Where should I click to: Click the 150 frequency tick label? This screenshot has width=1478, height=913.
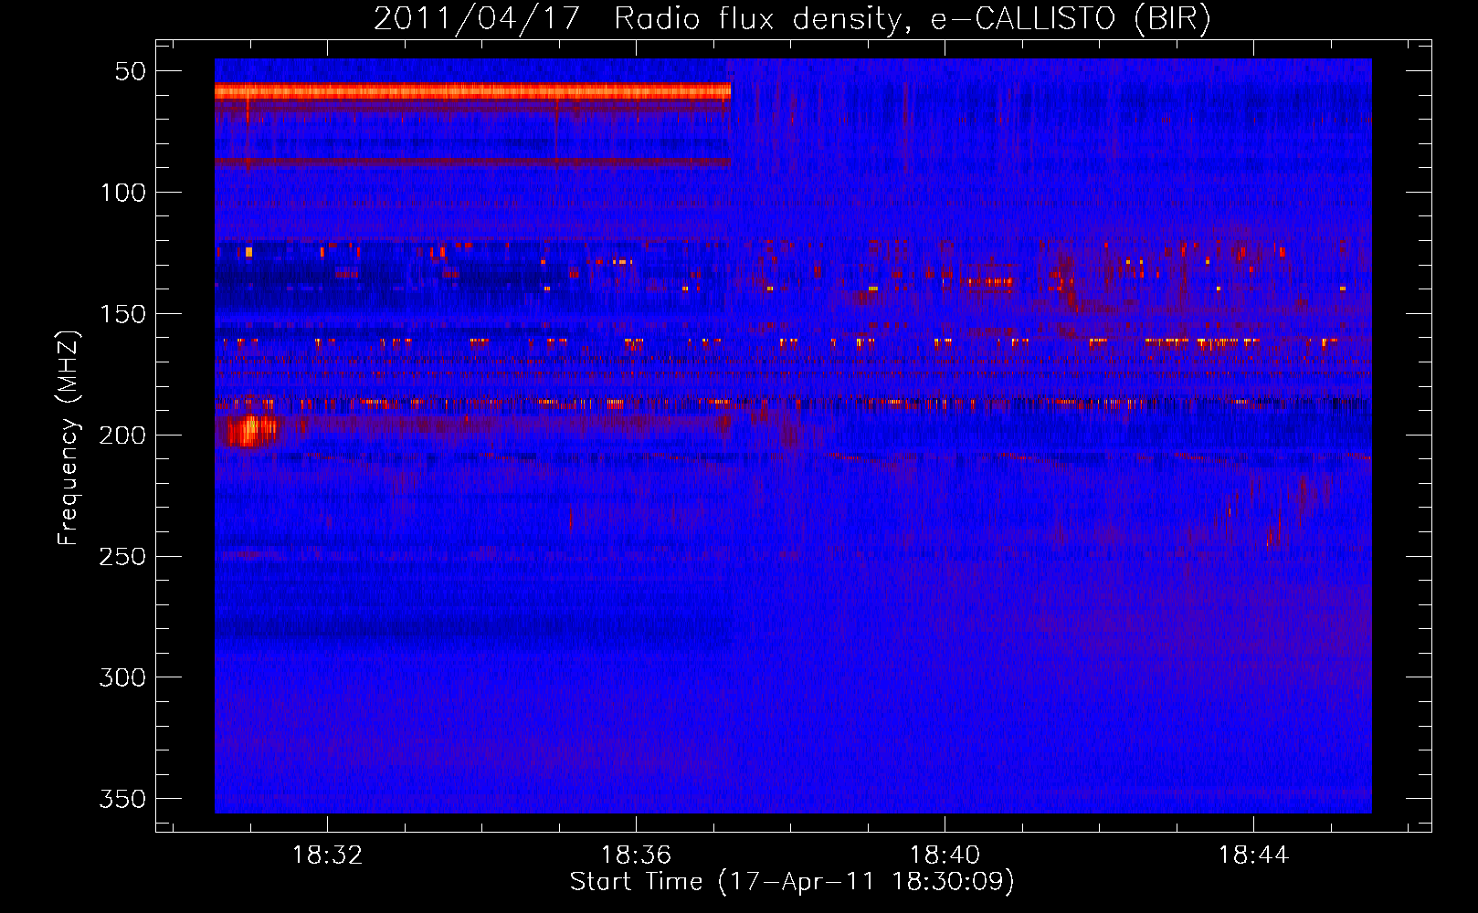click(122, 314)
